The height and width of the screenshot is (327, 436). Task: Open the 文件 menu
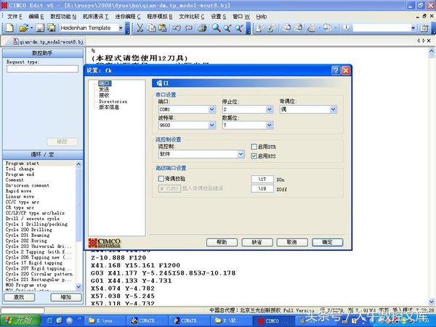point(15,17)
